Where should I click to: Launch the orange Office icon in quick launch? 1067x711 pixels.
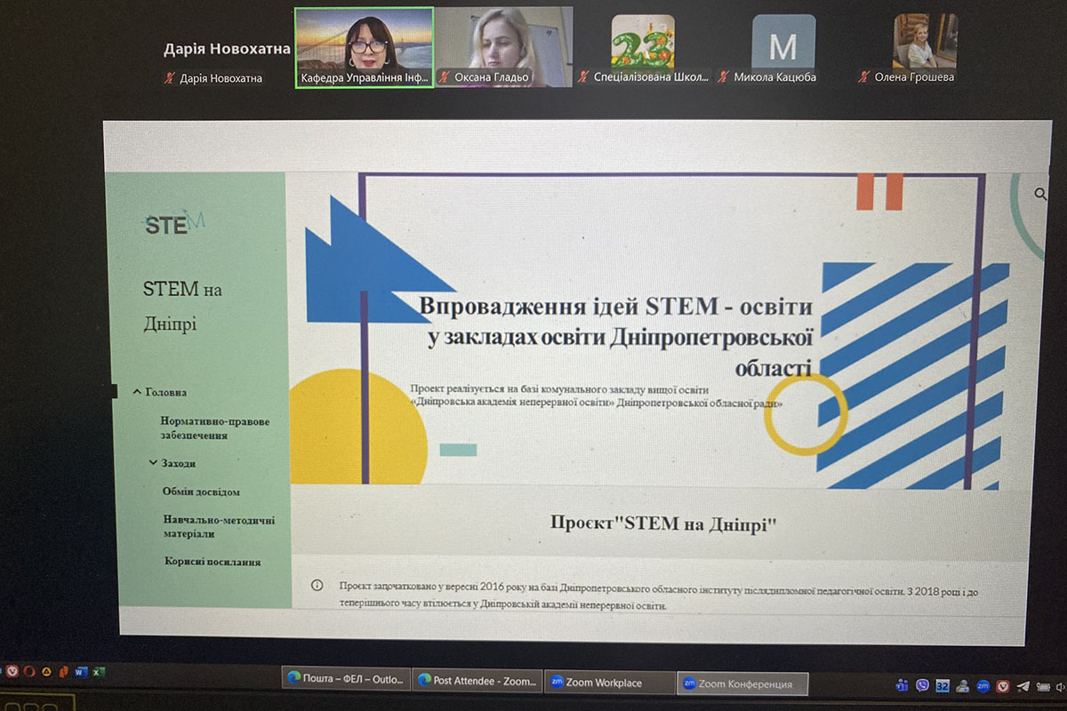click(63, 672)
